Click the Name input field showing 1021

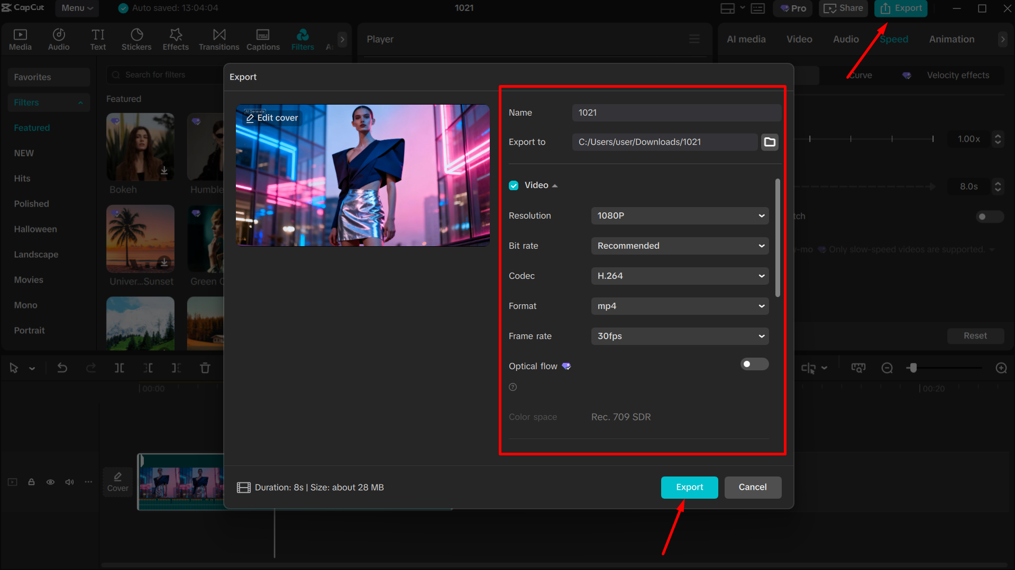676,113
